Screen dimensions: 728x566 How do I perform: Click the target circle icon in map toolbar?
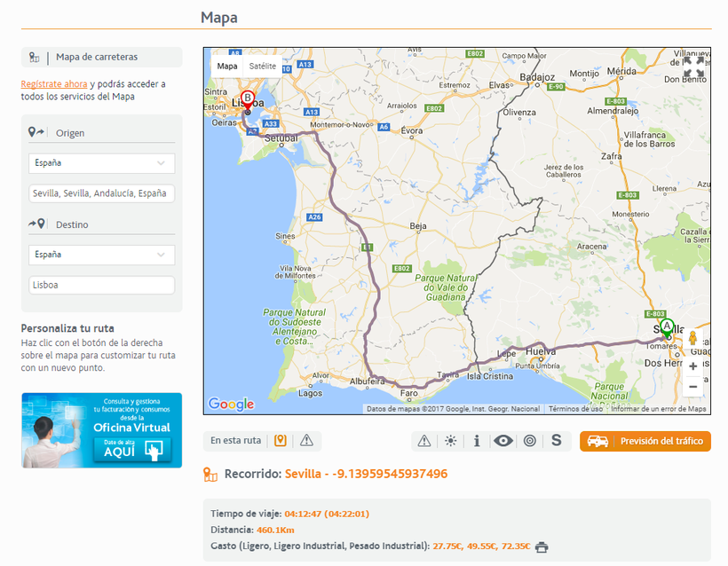(x=530, y=440)
